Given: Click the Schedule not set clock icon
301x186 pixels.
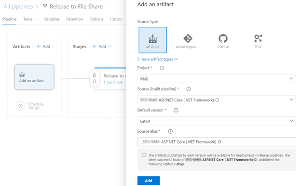Looking at the screenshot, I should 20,106.
